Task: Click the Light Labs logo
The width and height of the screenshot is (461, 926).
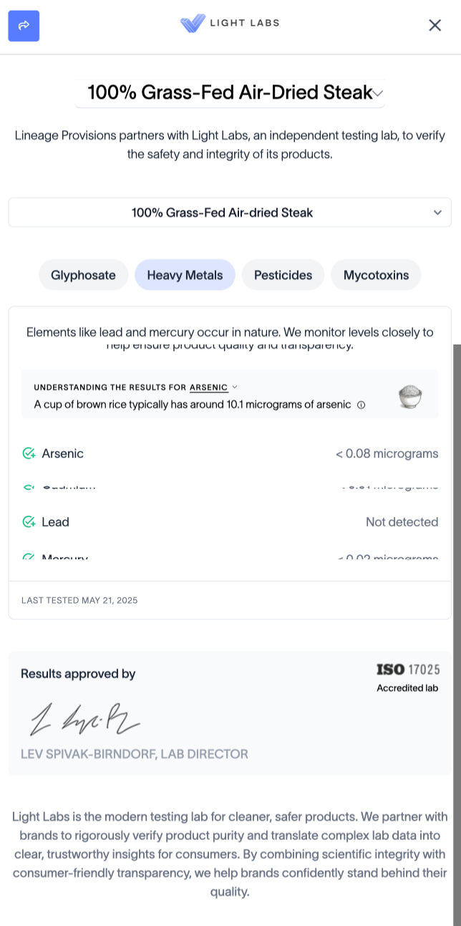Action: coord(230,24)
